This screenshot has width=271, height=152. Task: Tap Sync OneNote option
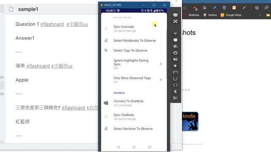[x=134, y=117]
